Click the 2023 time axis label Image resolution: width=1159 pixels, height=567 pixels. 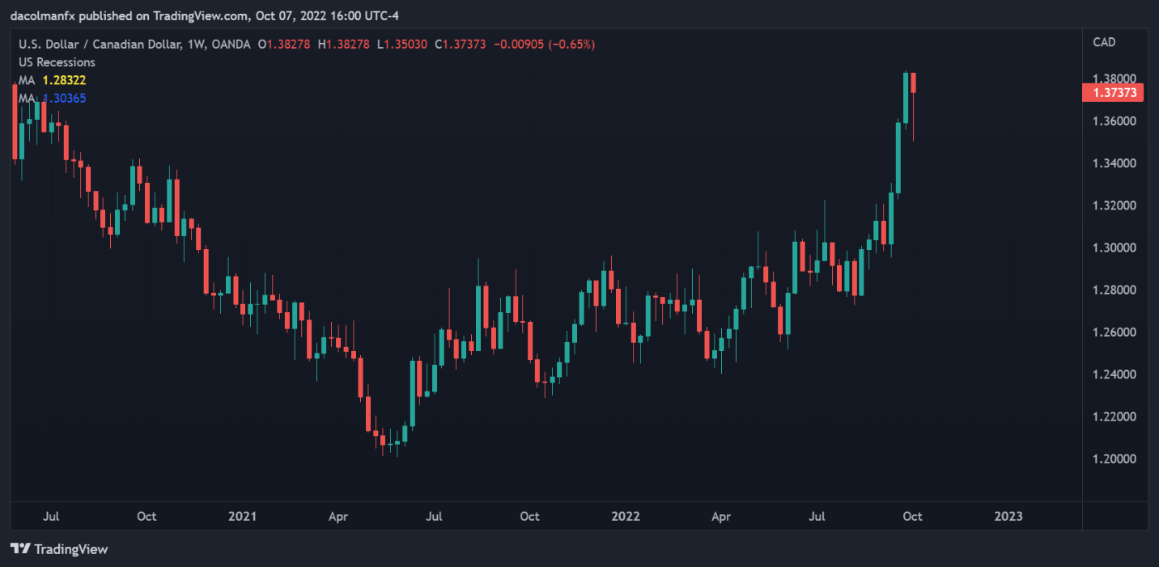click(1008, 516)
